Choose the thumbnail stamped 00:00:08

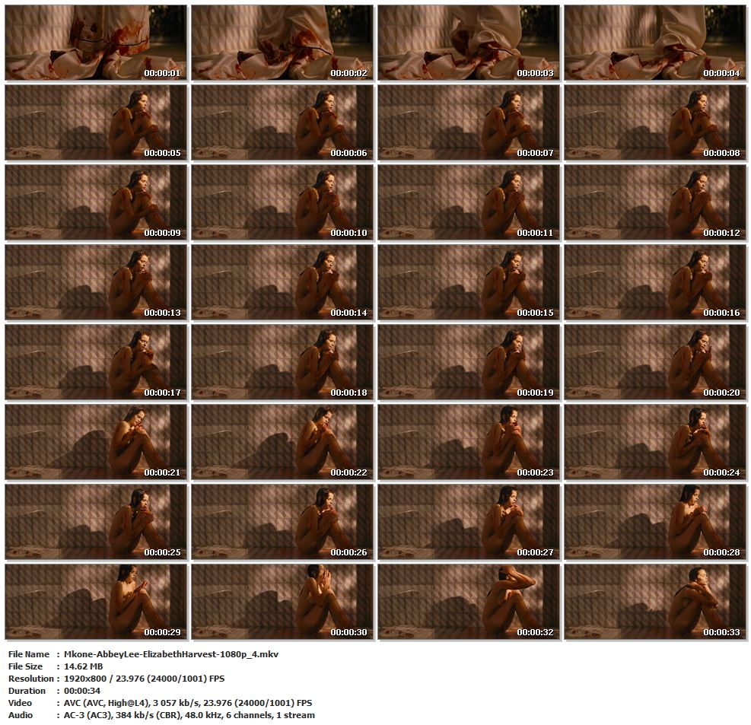(x=655, y=122)
